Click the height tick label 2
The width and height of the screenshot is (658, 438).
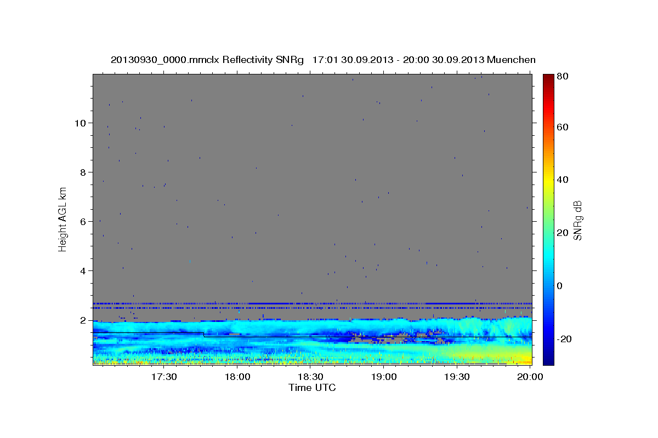[x=83, y=320]
